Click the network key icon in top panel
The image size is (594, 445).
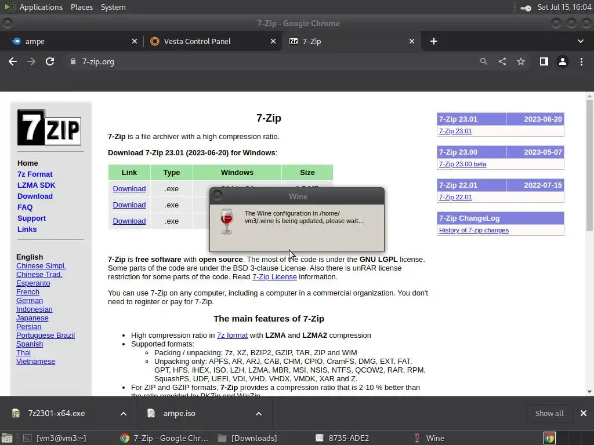(x=526, y=8)
